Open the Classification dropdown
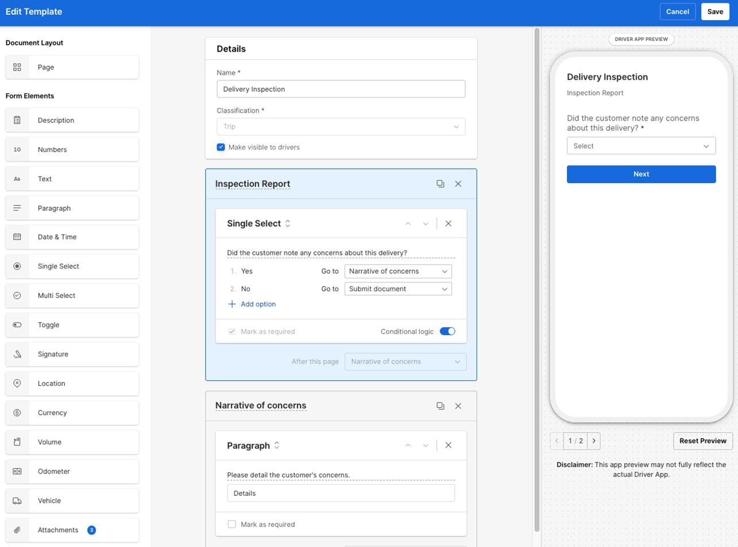 click(x=341, y=127)
